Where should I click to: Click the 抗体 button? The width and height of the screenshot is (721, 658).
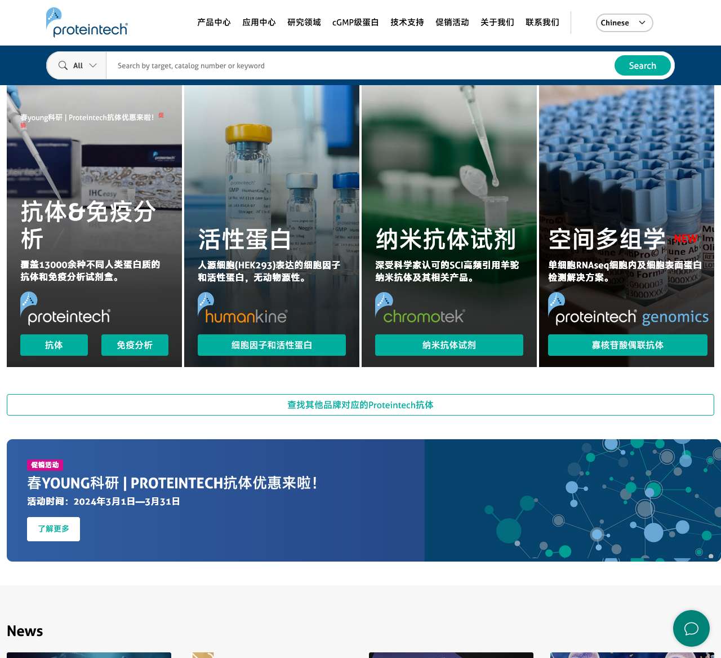[x=54, y=345]
